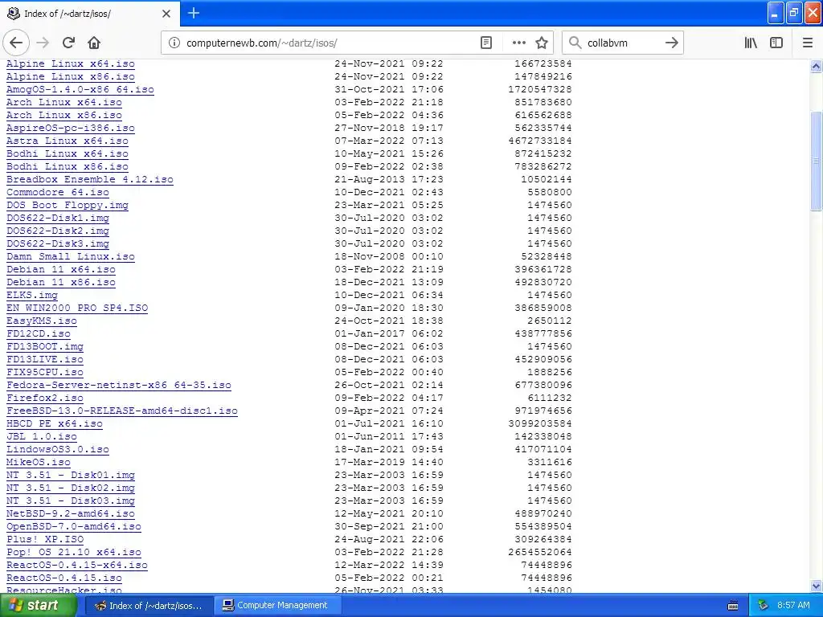Select the Index of /~dartz/isos/ tab

(89, 14)
